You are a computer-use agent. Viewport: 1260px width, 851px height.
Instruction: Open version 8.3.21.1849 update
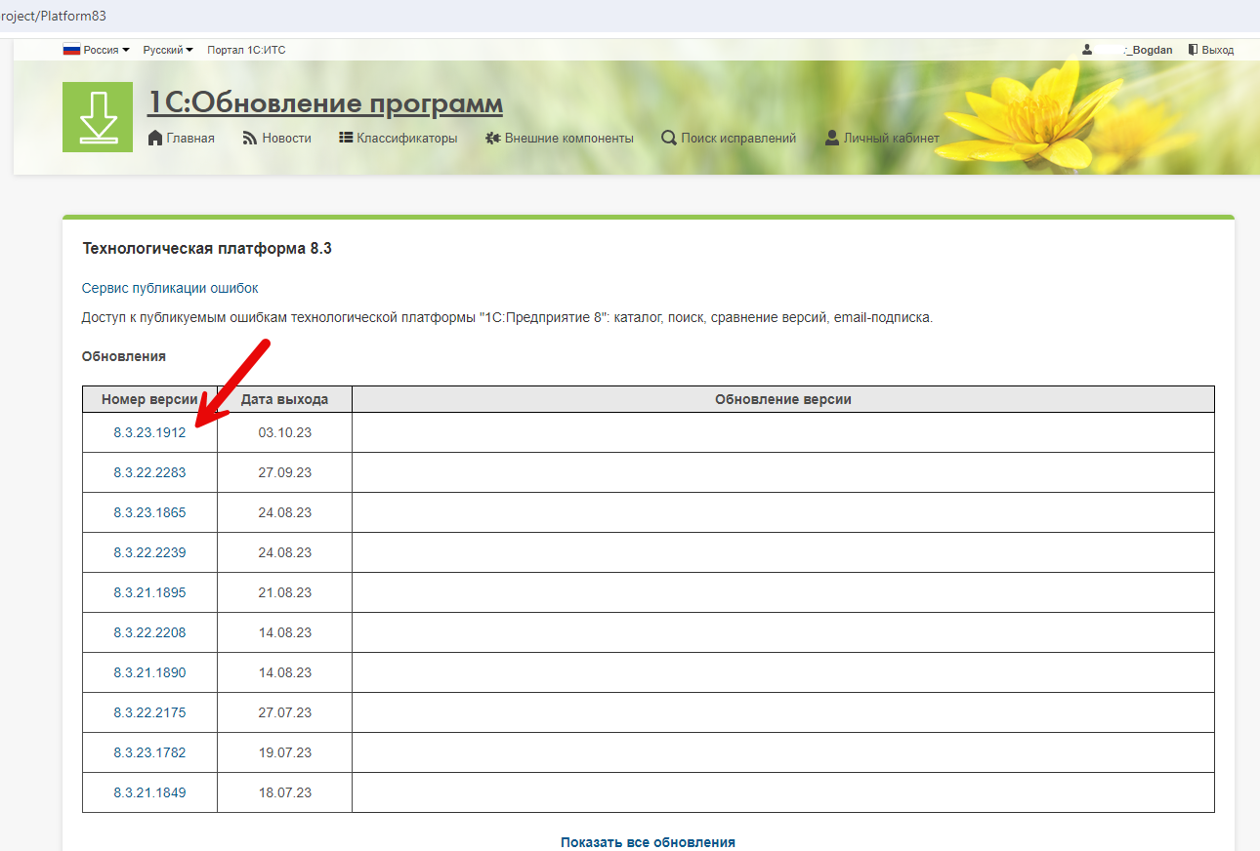click(x=149, y=792)
